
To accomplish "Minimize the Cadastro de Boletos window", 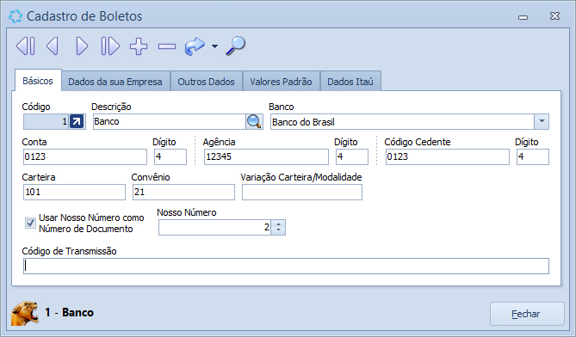I will (523, 17).
